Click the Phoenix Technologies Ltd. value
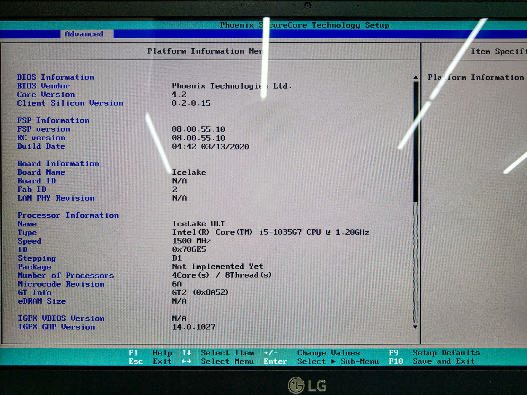This screenshot has width=527, height=395. [232, 86]
